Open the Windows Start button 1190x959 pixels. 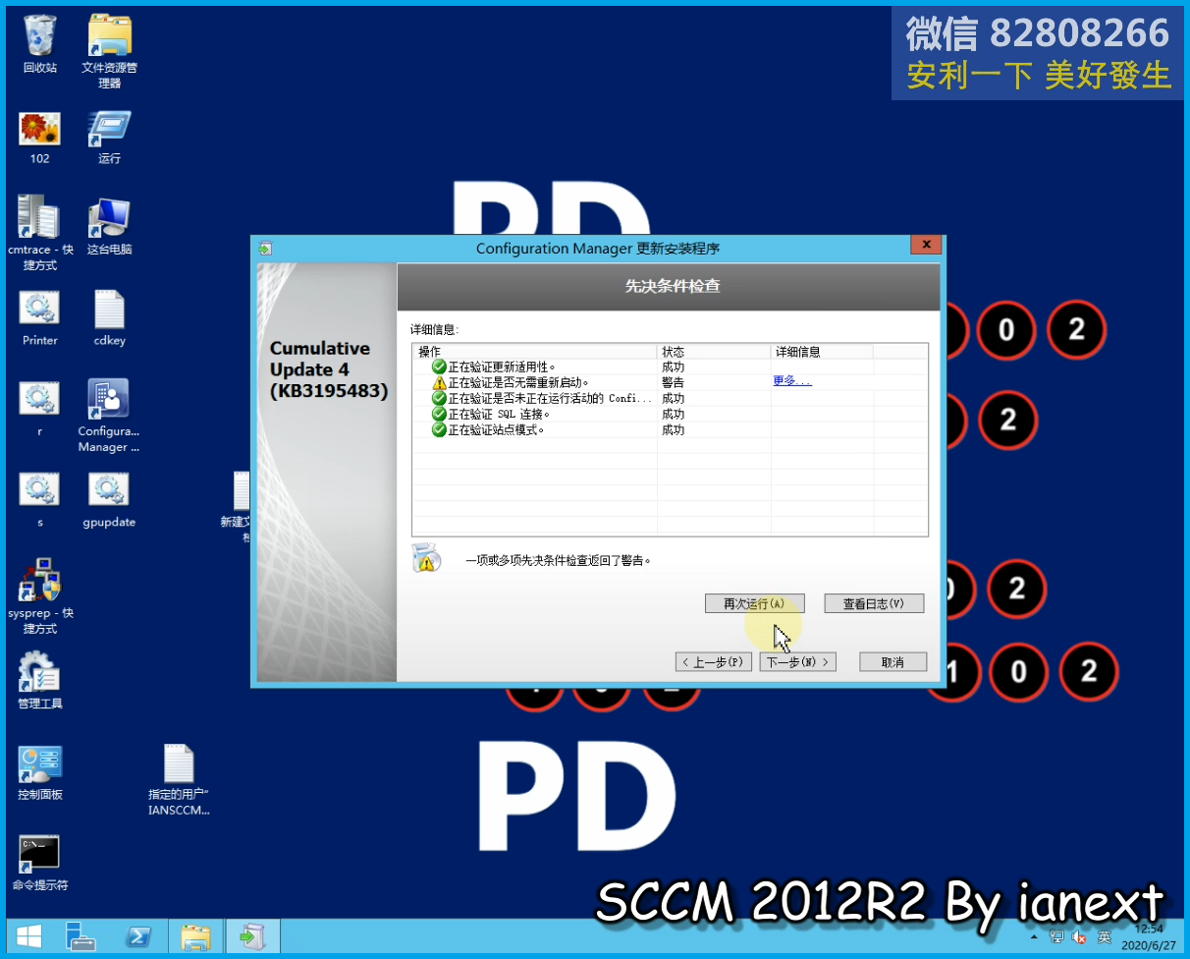28,936
